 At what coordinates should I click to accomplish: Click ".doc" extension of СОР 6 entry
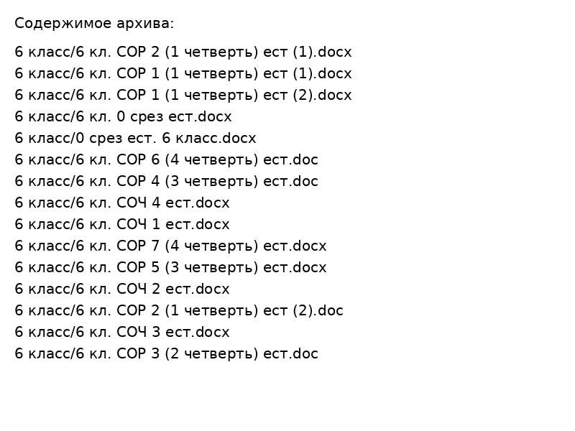(305, 160)
